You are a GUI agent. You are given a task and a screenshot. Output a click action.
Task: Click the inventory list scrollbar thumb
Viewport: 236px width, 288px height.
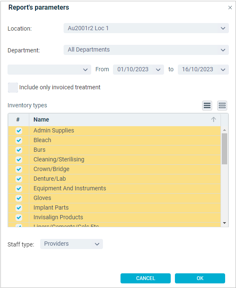pyautogui.click(x=224, y=149)
